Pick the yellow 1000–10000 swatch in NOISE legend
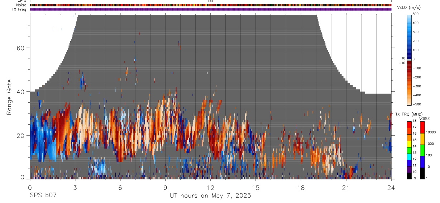Screen dimensions: 440x203 422,139
